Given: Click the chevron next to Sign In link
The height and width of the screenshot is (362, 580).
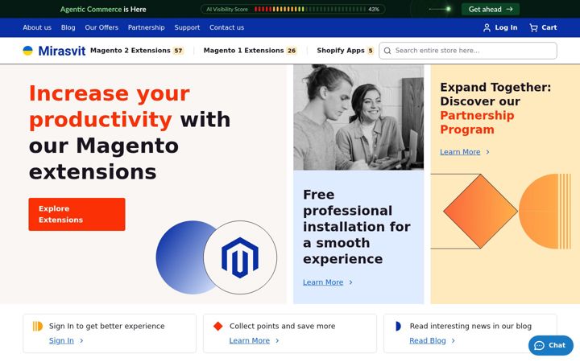Looking at the screenshot, I should 81,341.
